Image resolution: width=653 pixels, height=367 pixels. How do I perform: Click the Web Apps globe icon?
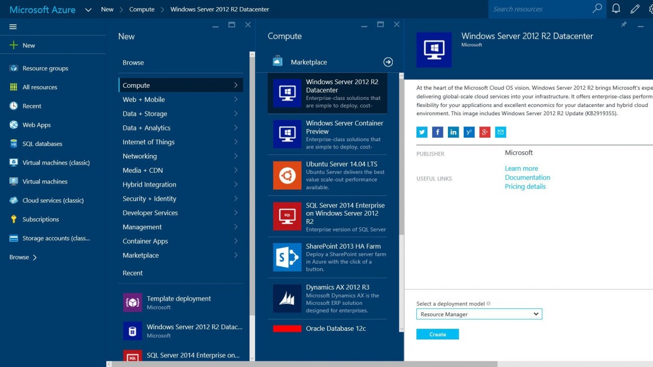(13, 125)
